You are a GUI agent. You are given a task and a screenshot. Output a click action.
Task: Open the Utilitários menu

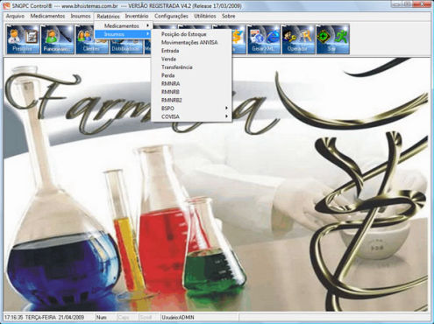click(205, 16)
